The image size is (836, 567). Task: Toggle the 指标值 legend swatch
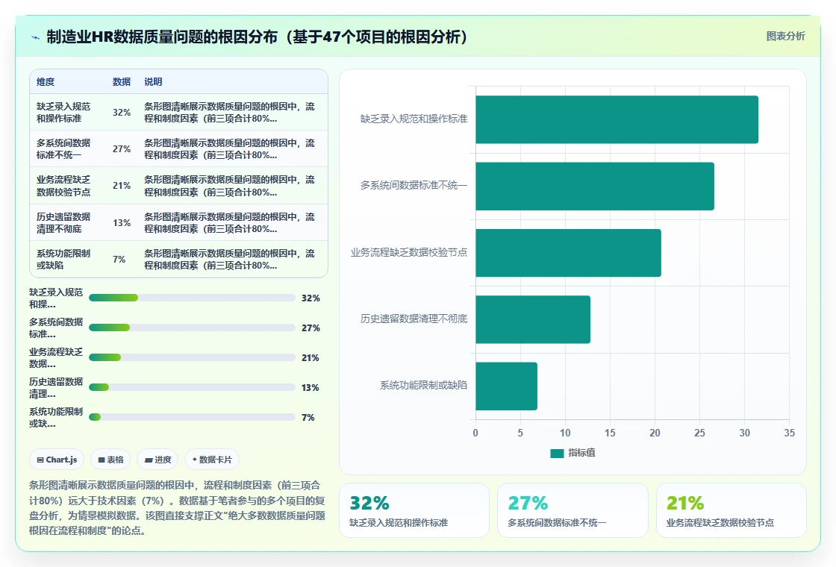click(x=557, y=453)
